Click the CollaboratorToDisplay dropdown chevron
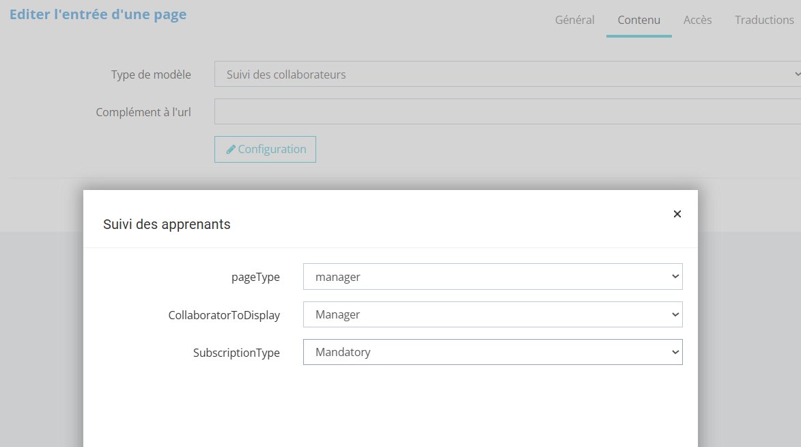The width and height of the screenshot is (801, 447). (675, 314)
